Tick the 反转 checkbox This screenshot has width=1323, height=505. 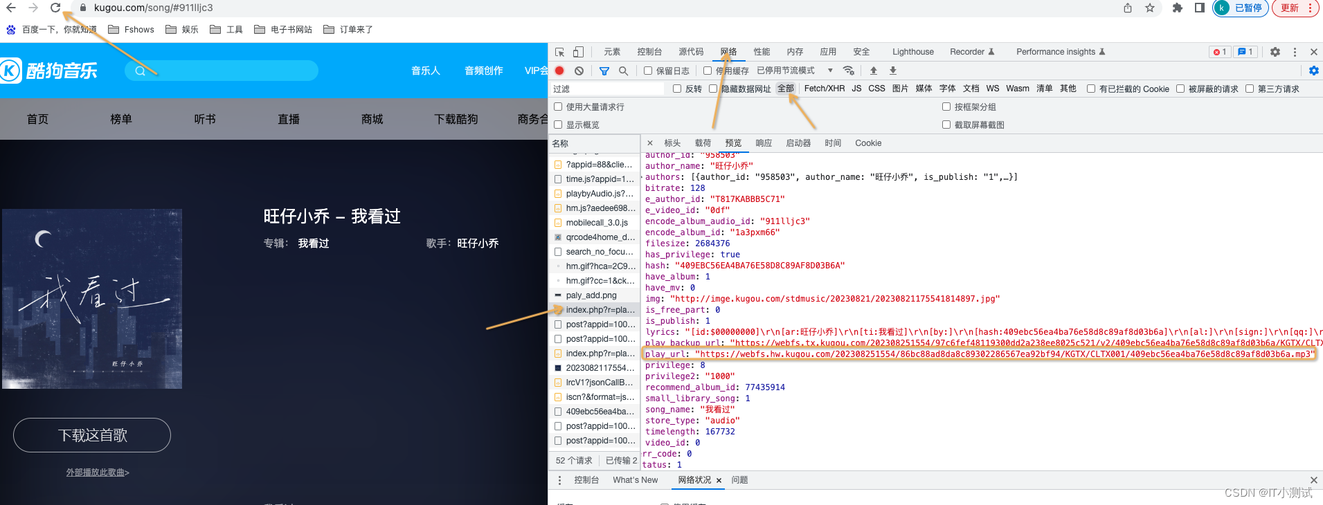point(677,89)
